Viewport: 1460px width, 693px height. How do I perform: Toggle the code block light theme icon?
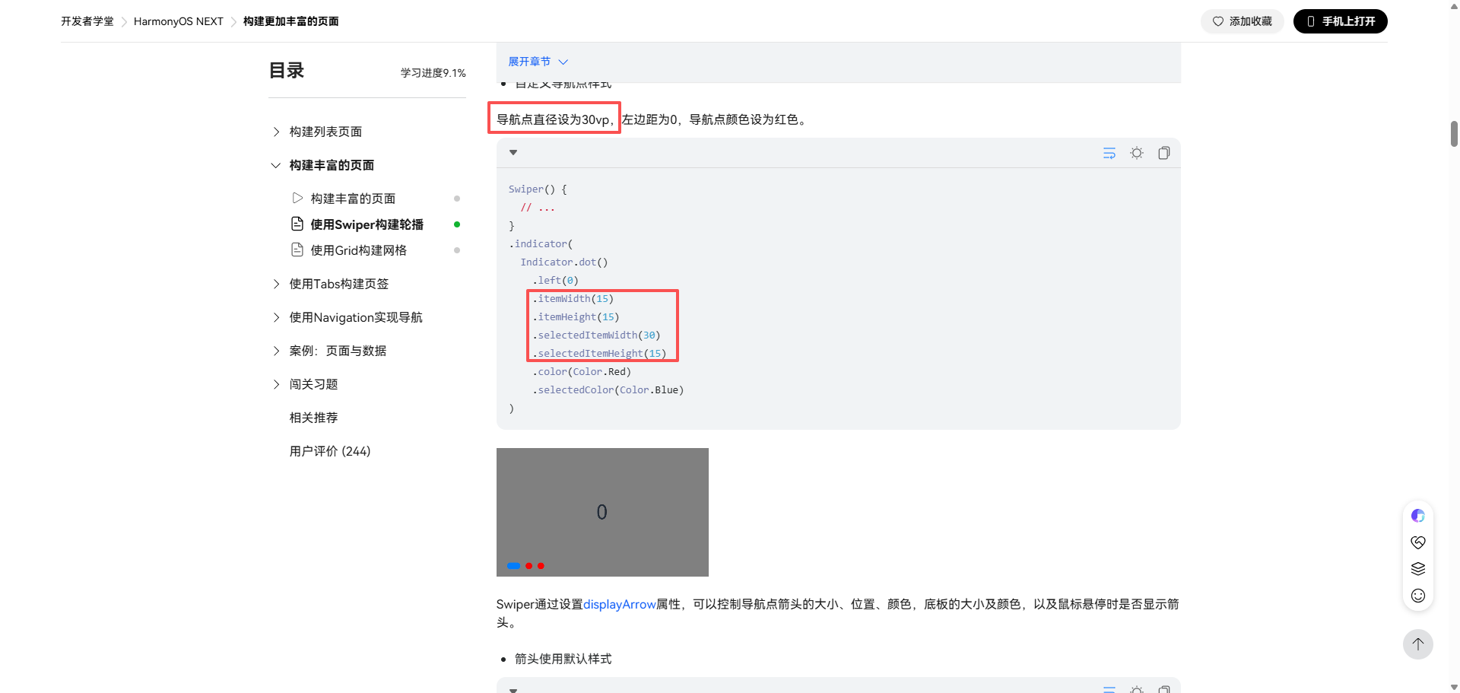(x=1136, y=153)
